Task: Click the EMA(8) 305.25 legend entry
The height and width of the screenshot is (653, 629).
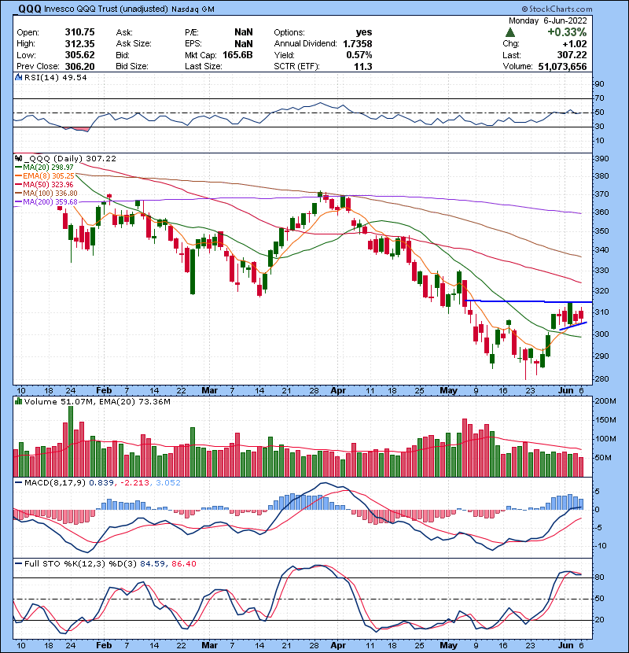Action: pos(45,175)
